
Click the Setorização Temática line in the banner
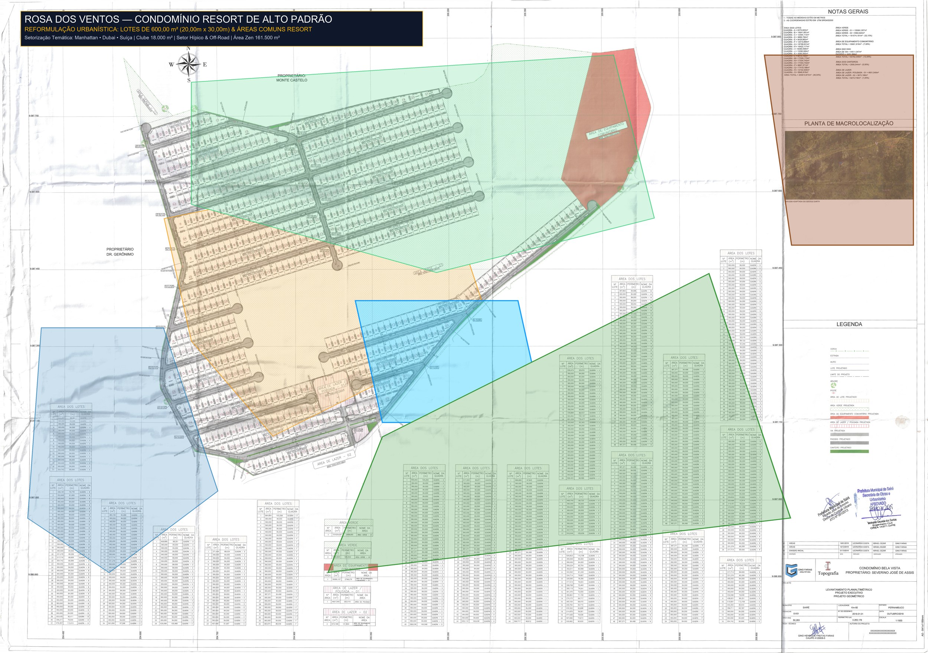pos(152,38)
